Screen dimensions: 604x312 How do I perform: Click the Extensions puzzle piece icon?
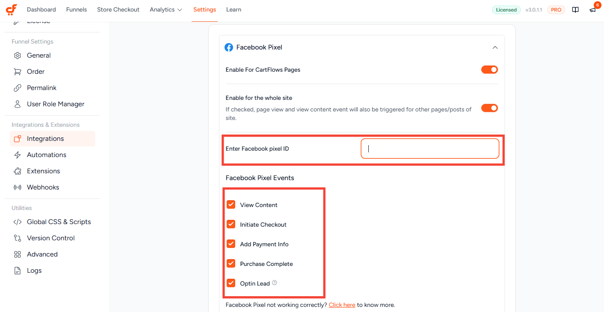pos(18,171)
